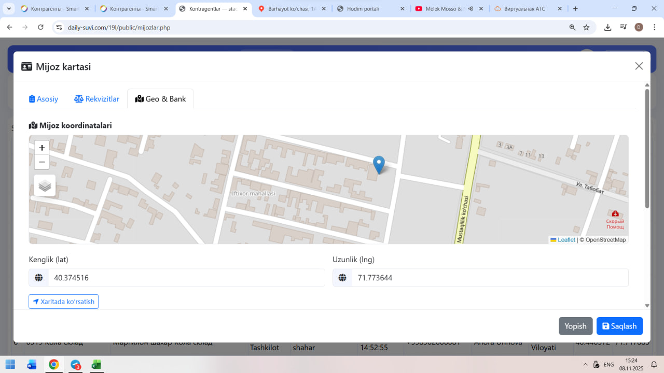Open Telegram from the taskbar
This screenshot has height=373, width=664.
[76, 364]
